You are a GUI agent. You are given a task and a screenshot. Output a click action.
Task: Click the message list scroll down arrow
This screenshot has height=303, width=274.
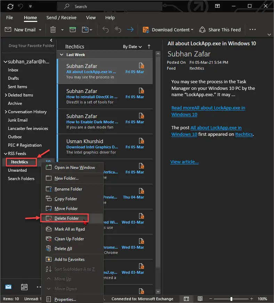click(x=158, y=292)
